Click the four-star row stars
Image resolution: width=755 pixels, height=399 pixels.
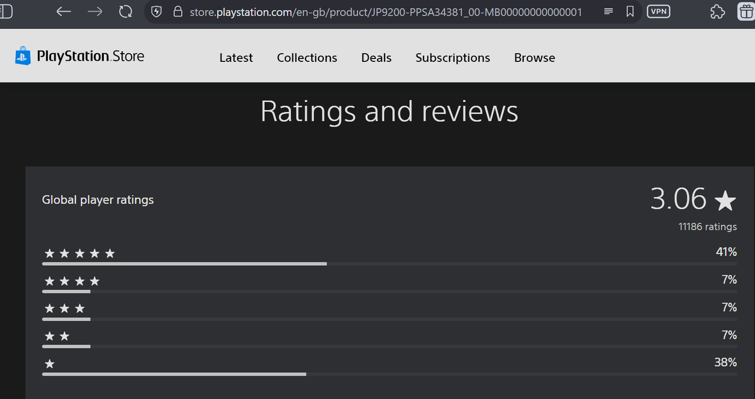(x=72, y=282)
